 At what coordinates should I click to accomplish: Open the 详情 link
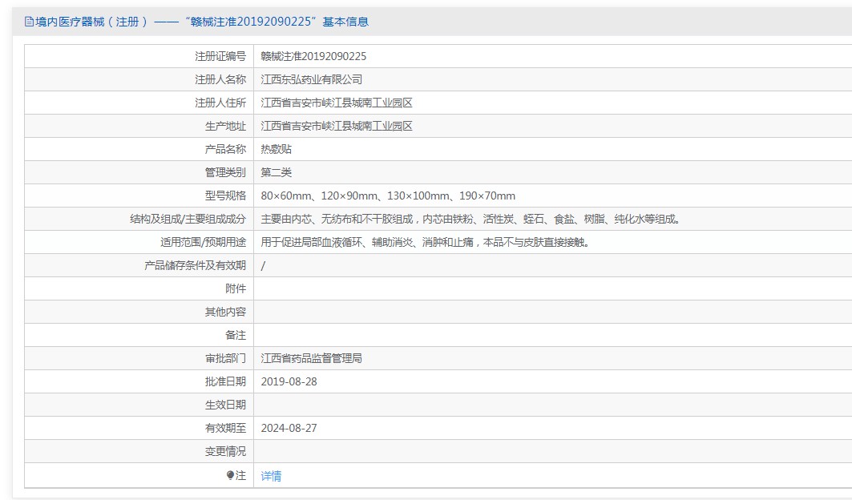click(x=271, y=476)
